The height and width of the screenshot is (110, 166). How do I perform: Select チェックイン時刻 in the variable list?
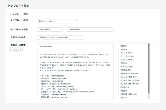[x=127, y=56]
